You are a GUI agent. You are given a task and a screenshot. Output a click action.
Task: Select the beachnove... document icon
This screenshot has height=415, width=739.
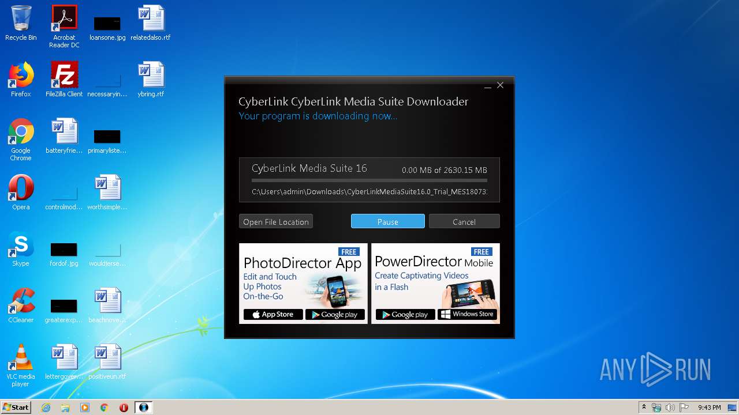pyautogui.click(x=107, y=306)
